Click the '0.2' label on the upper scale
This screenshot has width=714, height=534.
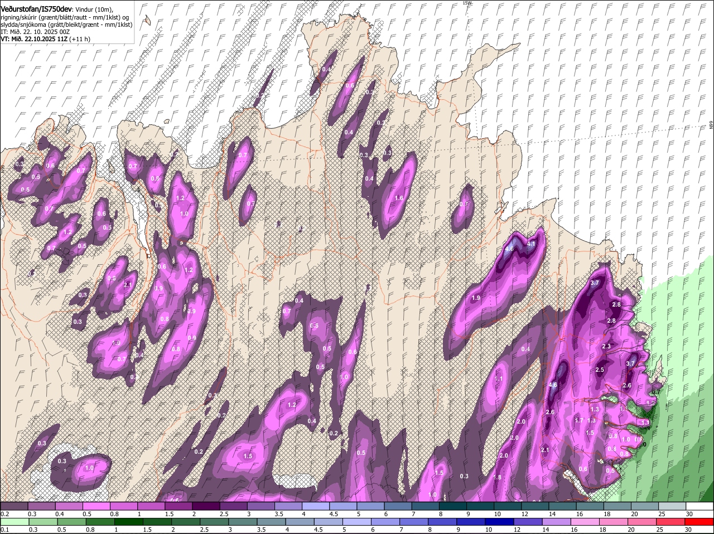click(4, 514)
